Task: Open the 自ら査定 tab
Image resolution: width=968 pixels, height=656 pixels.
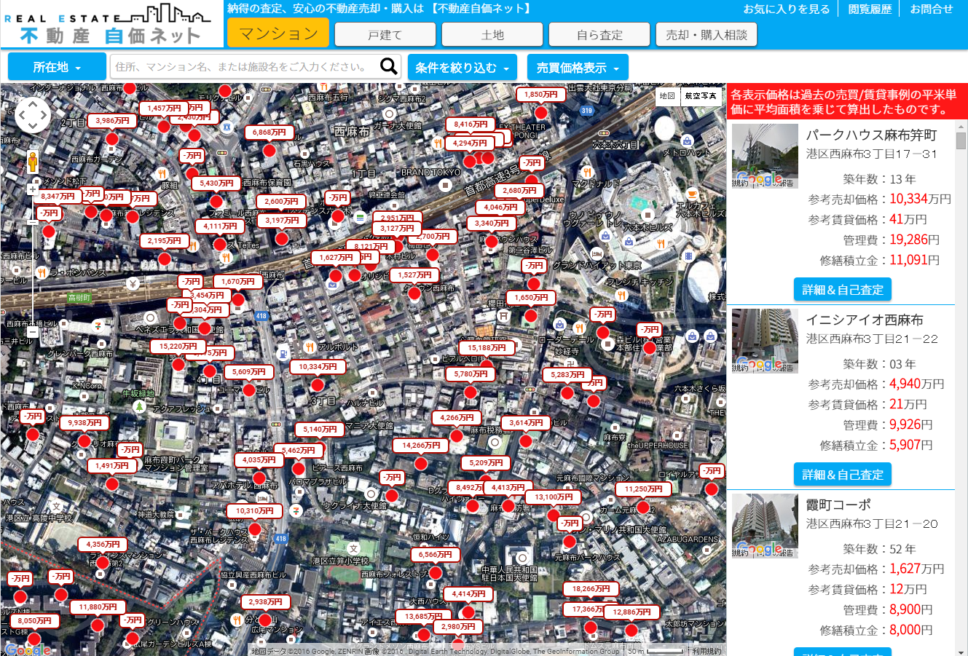Action: coord(599,34)
